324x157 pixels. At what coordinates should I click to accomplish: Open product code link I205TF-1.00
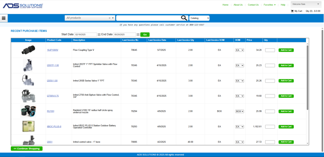[x=53, y=65]
